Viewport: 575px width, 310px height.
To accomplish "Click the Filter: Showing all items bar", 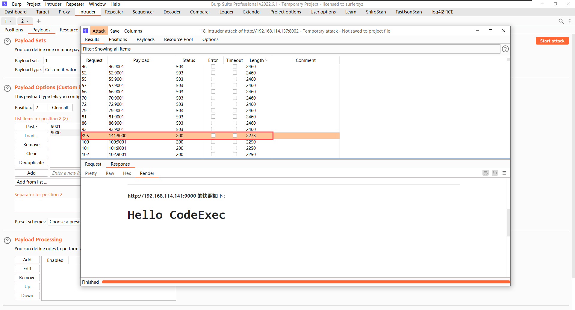I will [290, 49].
